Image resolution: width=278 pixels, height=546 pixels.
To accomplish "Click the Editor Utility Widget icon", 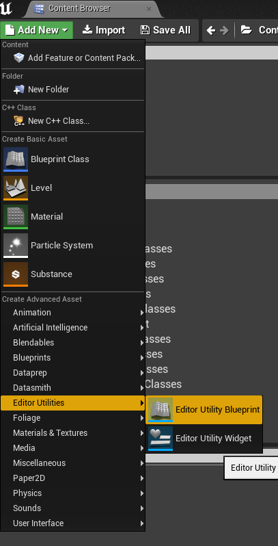I will (161, 439).
